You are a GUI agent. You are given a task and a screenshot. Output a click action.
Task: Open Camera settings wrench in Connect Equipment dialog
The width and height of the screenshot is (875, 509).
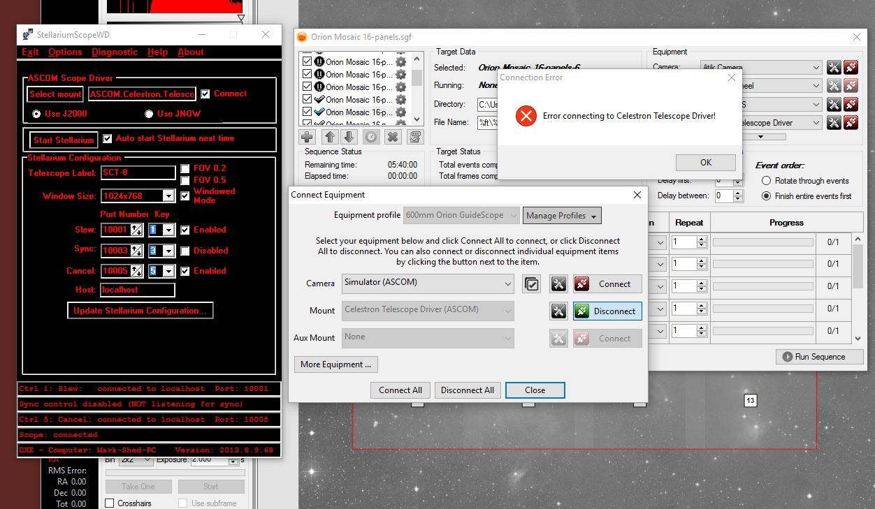558,284
